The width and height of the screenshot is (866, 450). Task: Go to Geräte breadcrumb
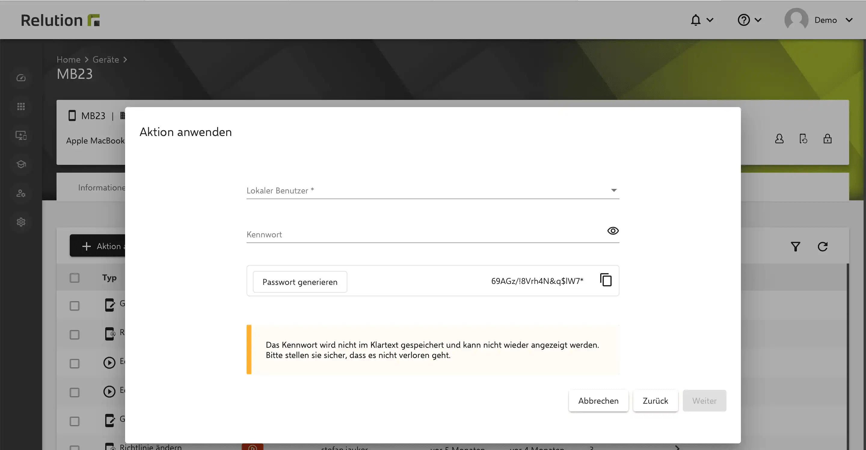click(x=106, y=60)
